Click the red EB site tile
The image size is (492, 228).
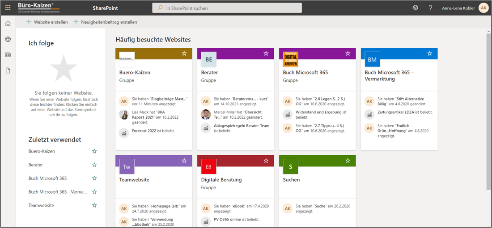pos(209,166)
